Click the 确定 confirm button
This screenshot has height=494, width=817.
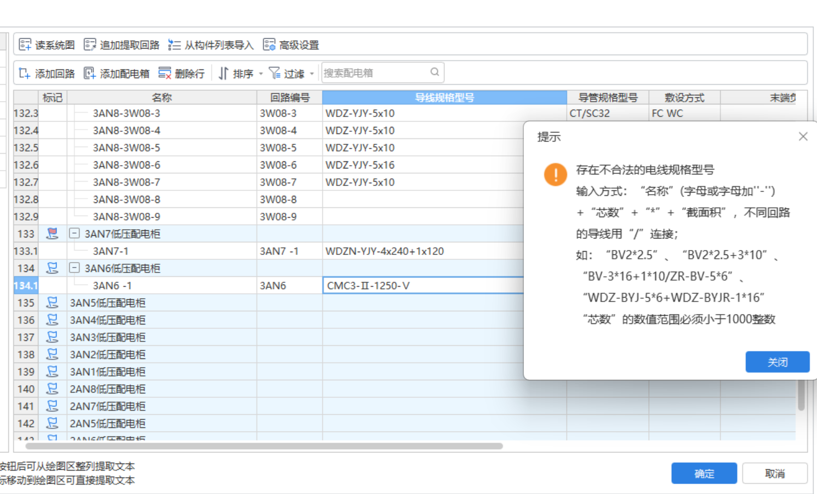[704, 473]
